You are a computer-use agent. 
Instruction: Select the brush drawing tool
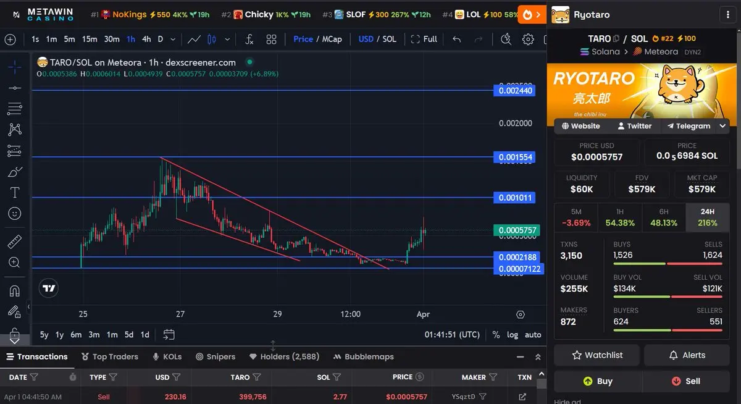15,172
